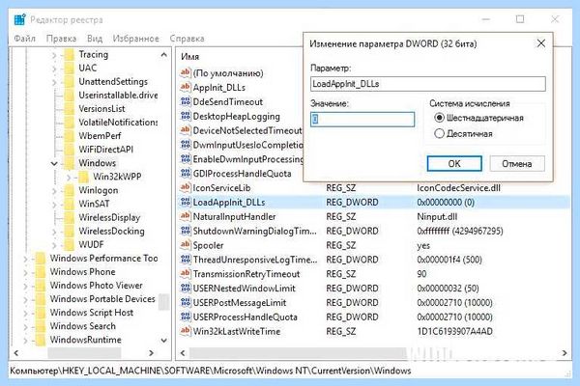Click the DWORD icon beside USERProcessHandleQuota
Image resolution: width=580 pixels, height=386 pixels.
click(185, 317)
